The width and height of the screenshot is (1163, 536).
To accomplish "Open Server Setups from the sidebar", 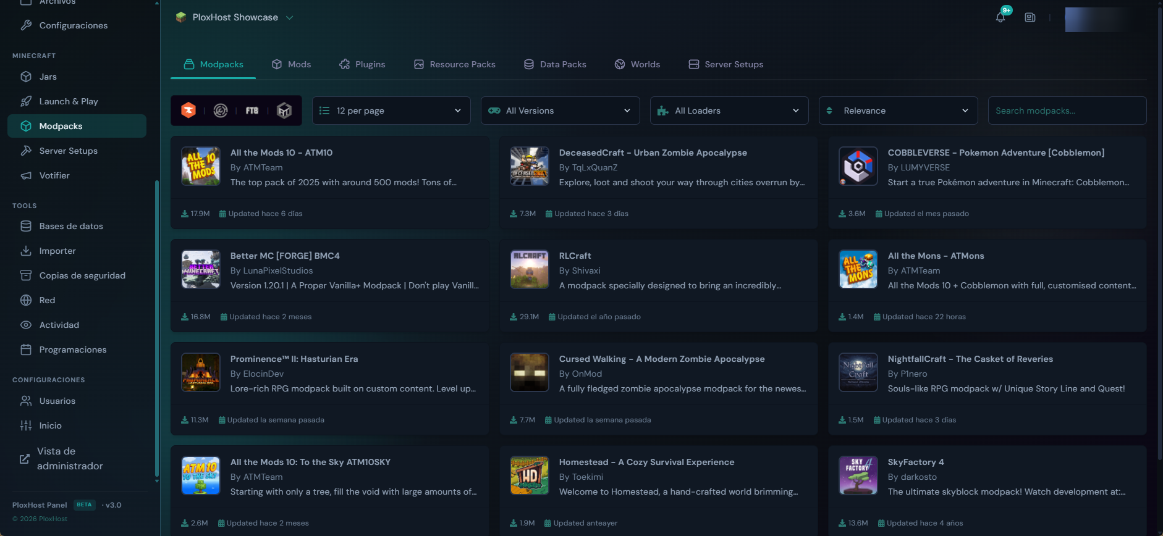I will tap(77, 151).
